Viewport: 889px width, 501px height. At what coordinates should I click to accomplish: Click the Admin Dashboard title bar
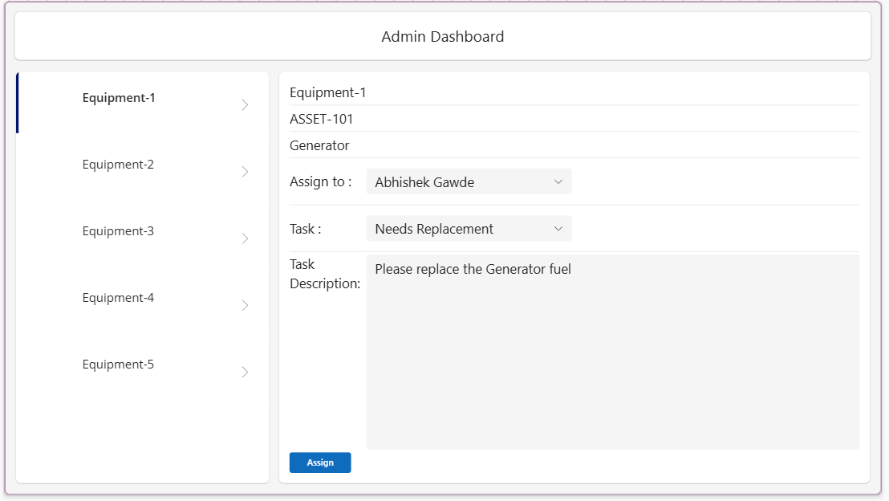[443, 36]
